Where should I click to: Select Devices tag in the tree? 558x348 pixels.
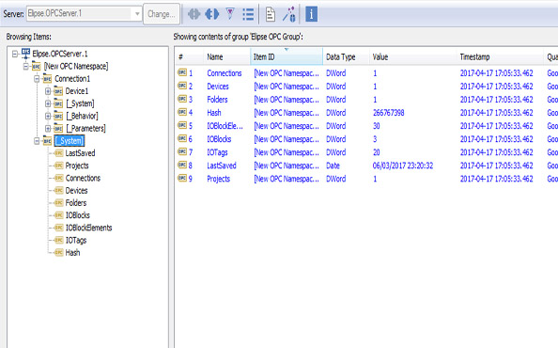click(x=76, y=191)
